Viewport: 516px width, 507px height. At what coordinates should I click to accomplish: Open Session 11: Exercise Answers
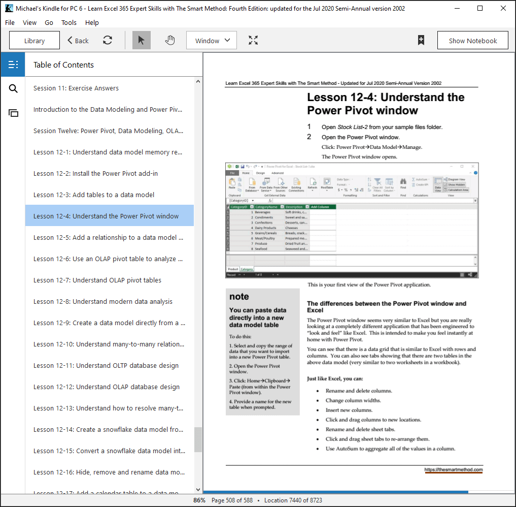(x=109, y=88)
